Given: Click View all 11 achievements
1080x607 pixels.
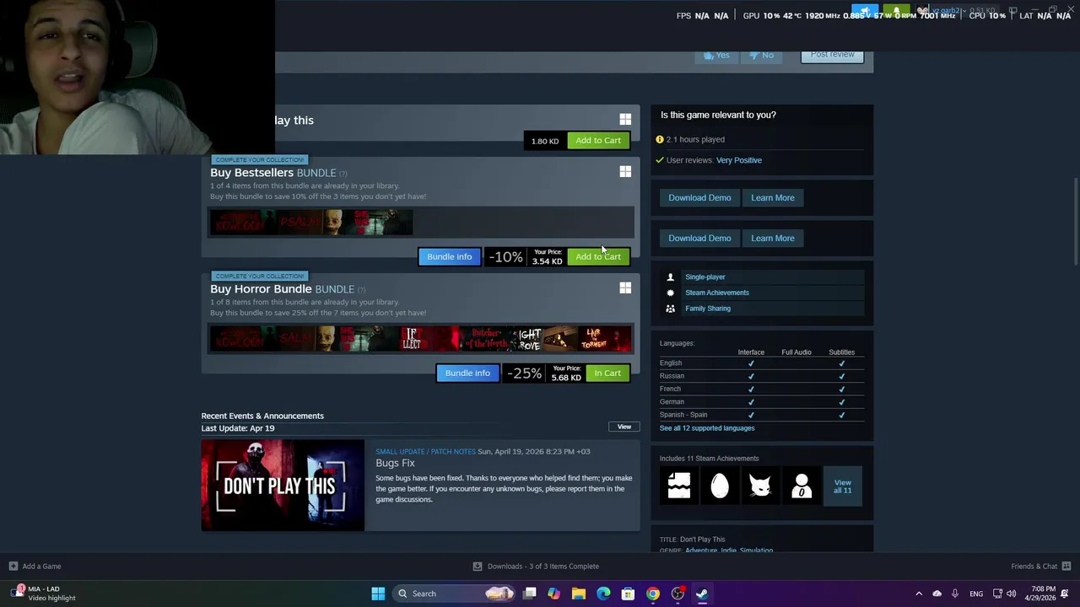Looking at the screenshot, I should click(843, 486).
